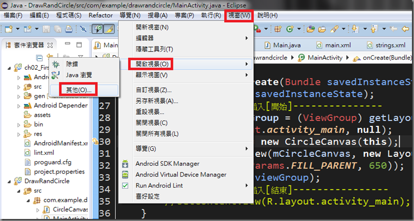414x221 pixels.
Task: Click the Next Annotation icon
Action: tap(356, 29)
